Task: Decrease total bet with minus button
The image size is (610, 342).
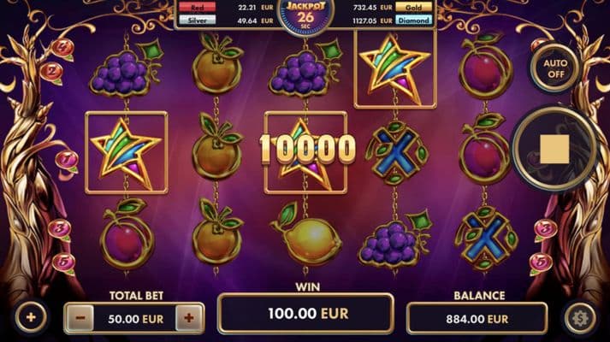Action: (80, 318)
